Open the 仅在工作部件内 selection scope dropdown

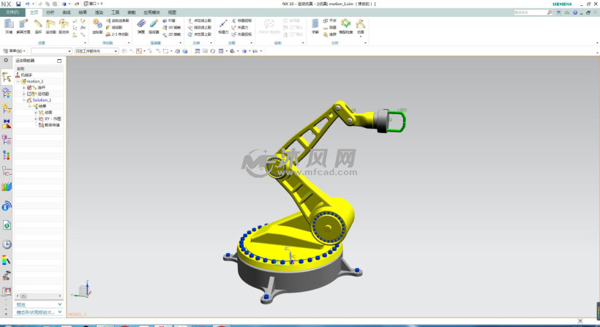point(94,51)
